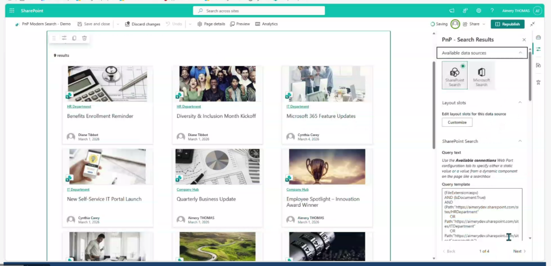Open Page details from the command bar

coord(211,24)
